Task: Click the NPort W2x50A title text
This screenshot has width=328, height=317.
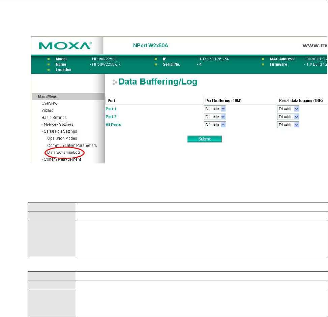Action: [151, 45]
